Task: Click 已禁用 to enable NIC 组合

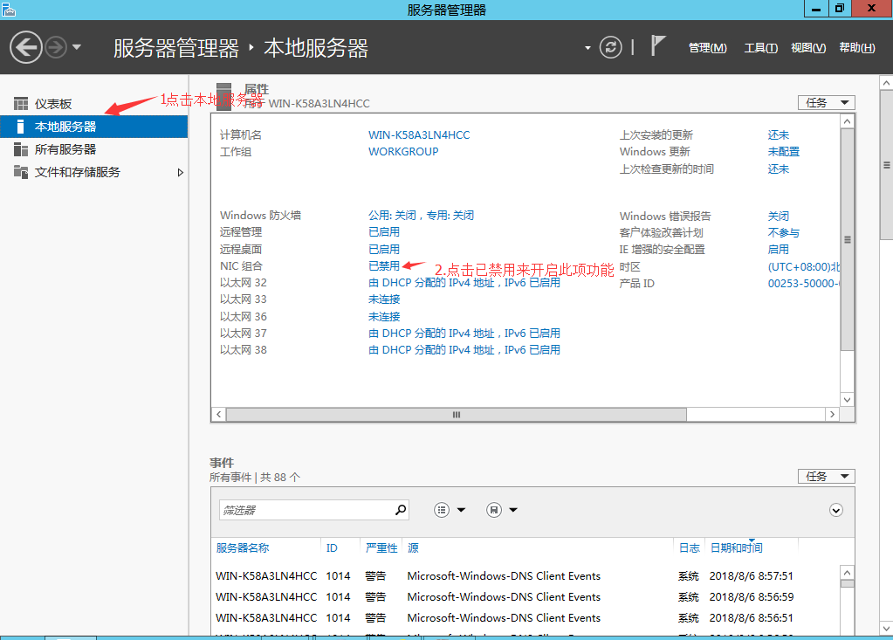Action: click(384, 265)
